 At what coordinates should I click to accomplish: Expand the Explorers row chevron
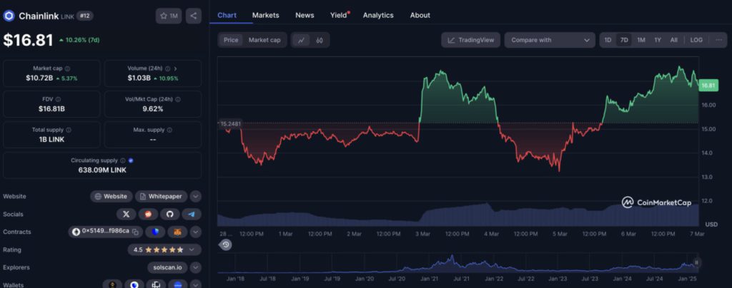point(196,267)
